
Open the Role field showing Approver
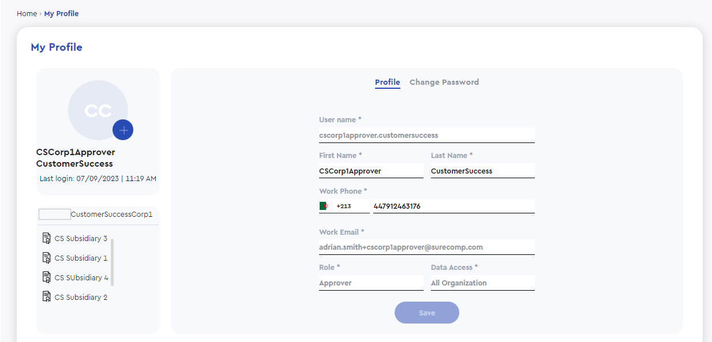tap(371, 283)
